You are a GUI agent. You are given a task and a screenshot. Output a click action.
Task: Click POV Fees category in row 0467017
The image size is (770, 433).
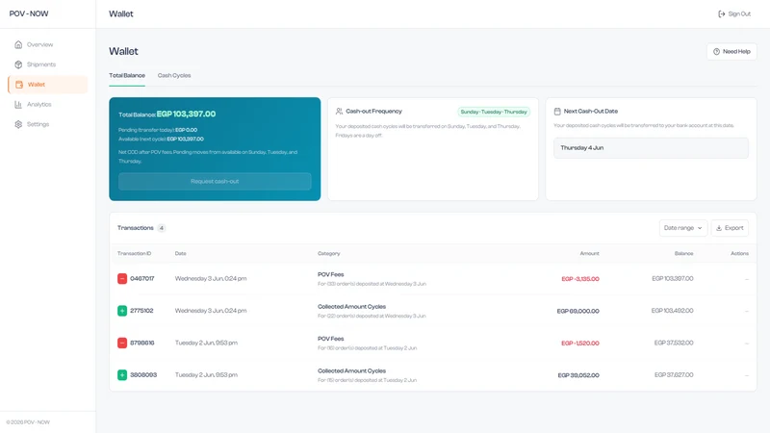tap(330, 274)
